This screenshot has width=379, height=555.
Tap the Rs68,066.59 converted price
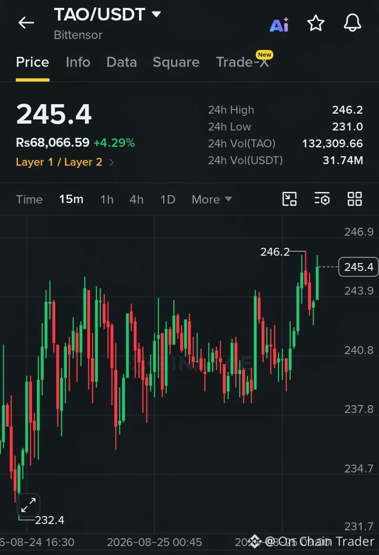point(53,143)
